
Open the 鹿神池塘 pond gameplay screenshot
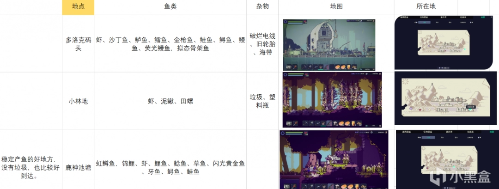click(334, 160)
